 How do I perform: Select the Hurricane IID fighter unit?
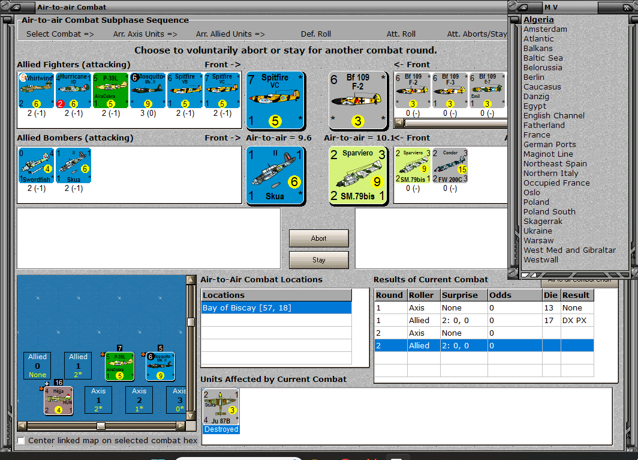(x=73, y=91)
